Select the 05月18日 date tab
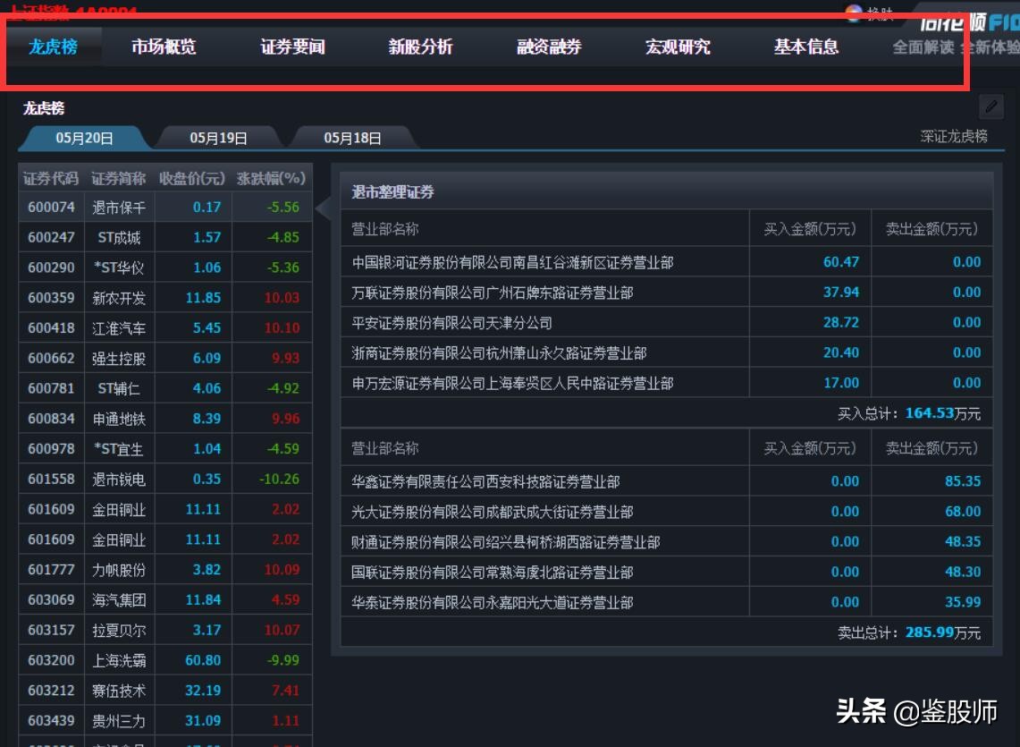This screenshot has height=747, width=1020. point(350,138)
